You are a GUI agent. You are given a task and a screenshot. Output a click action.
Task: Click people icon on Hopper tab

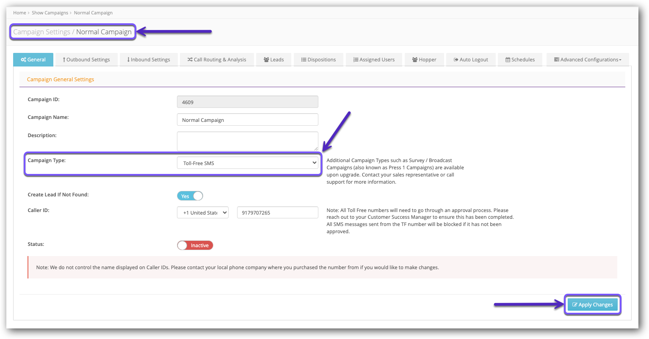tap(415, 60)
